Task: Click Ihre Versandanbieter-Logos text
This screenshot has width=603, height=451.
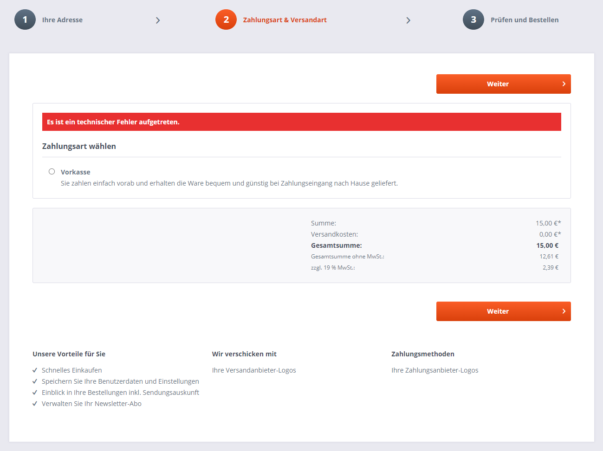Action: click(x=254, y=370)
